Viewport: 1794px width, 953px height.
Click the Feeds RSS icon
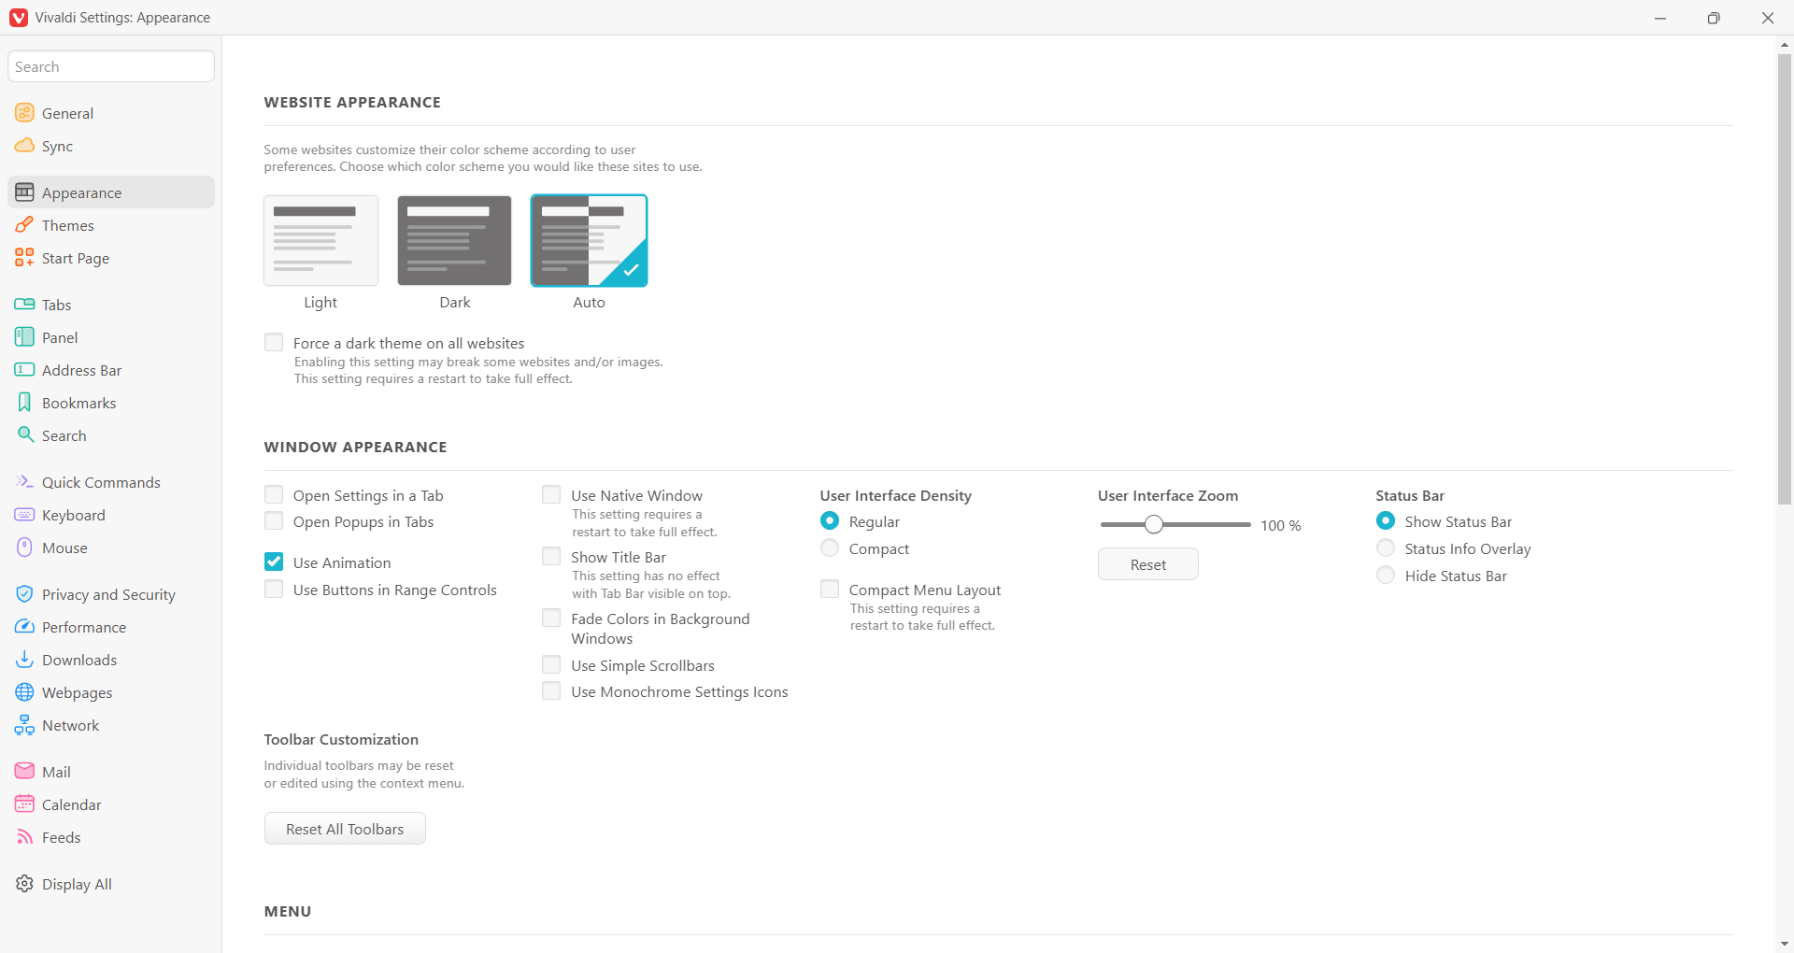24,837
